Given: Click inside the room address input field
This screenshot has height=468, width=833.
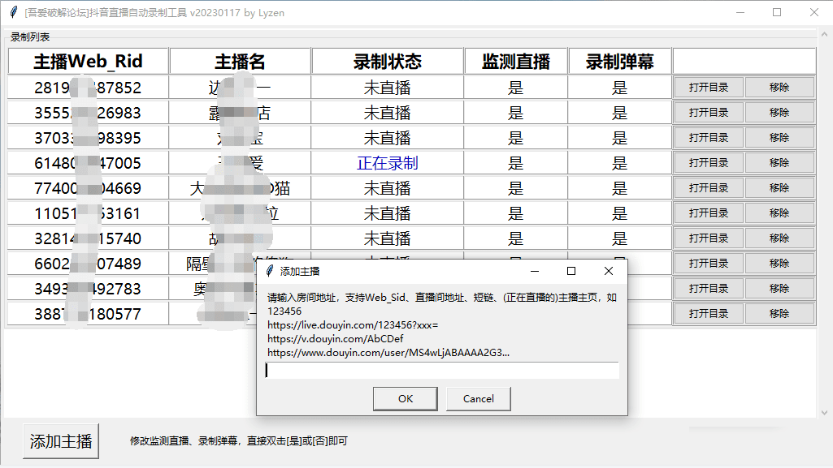Looking at the screenshot, I should click(442, 371).
